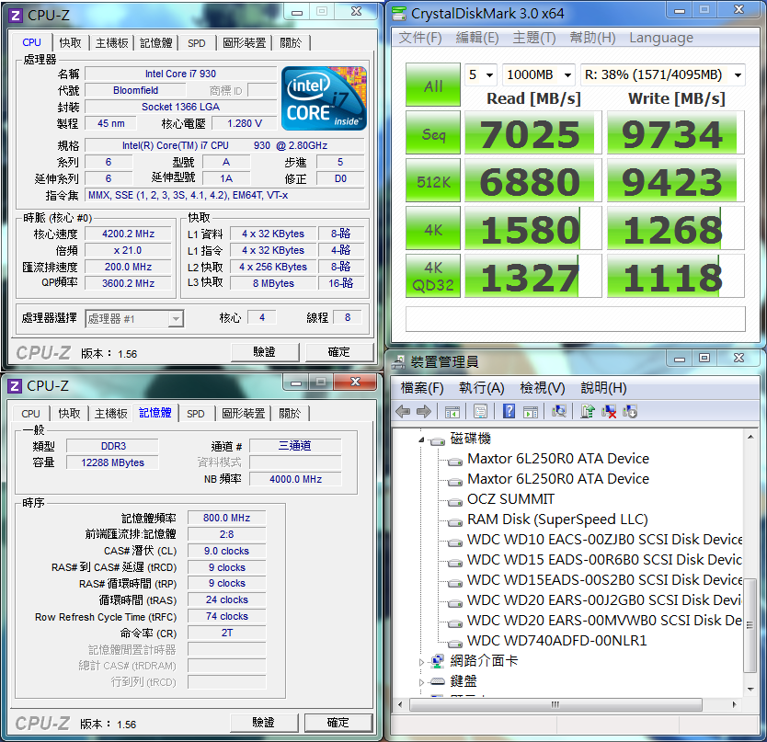Click Validate (驗證) in the bottom CPU-Z window
Viewport: 767px width, 742px height.
tap(264, 723)
